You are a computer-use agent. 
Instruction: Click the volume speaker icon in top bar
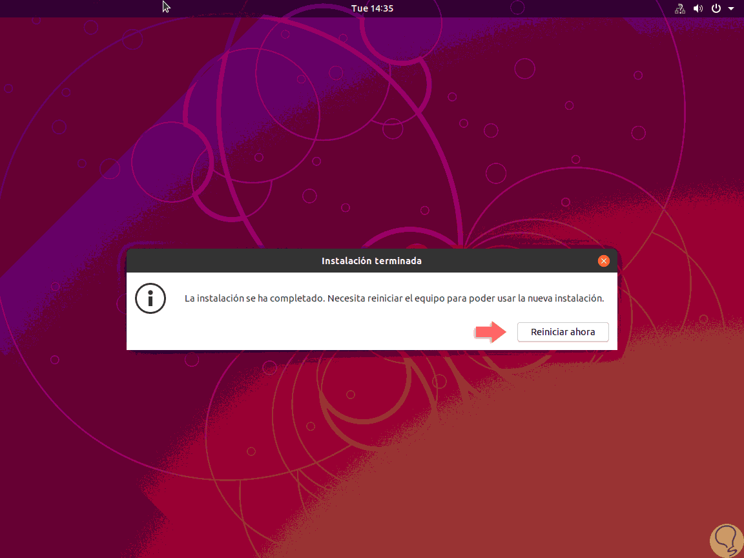click(698, 8)
